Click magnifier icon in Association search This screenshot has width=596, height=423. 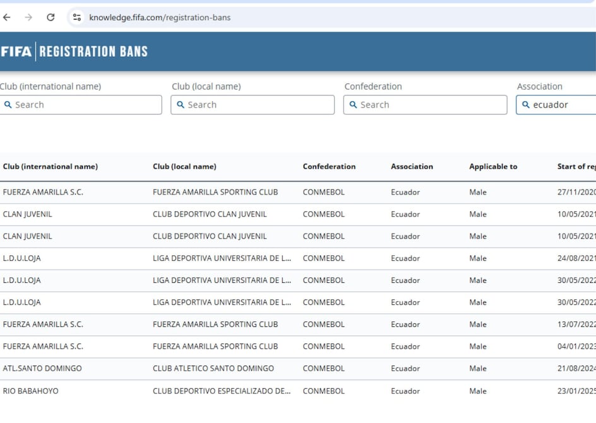click(525, 105)
